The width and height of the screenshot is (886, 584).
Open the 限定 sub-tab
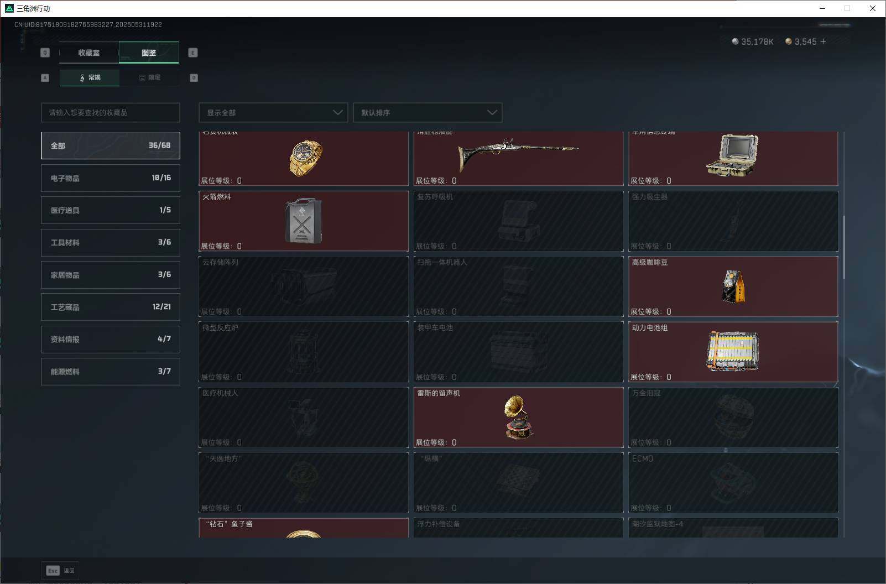[x=149, y=77]
